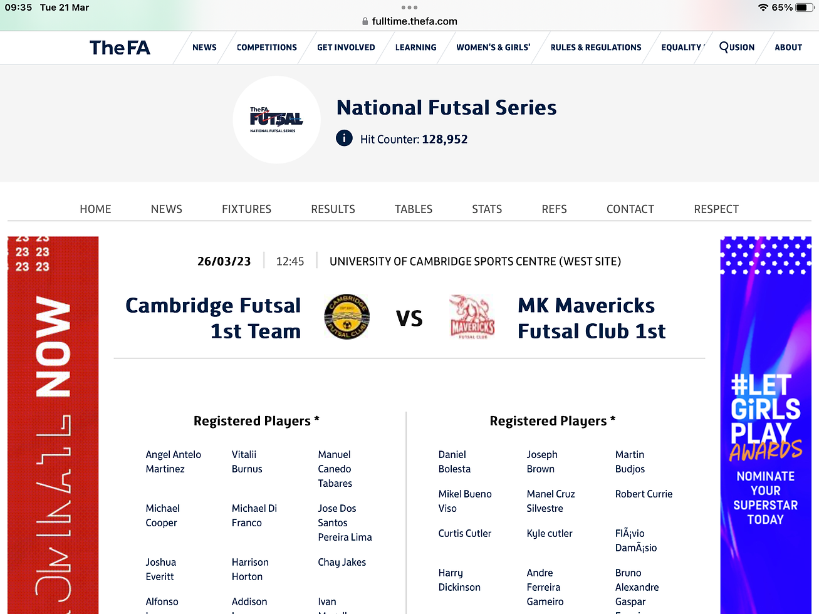Open the Results tab
This screenshot has height=614, width=819.
(x=333, y=209)
